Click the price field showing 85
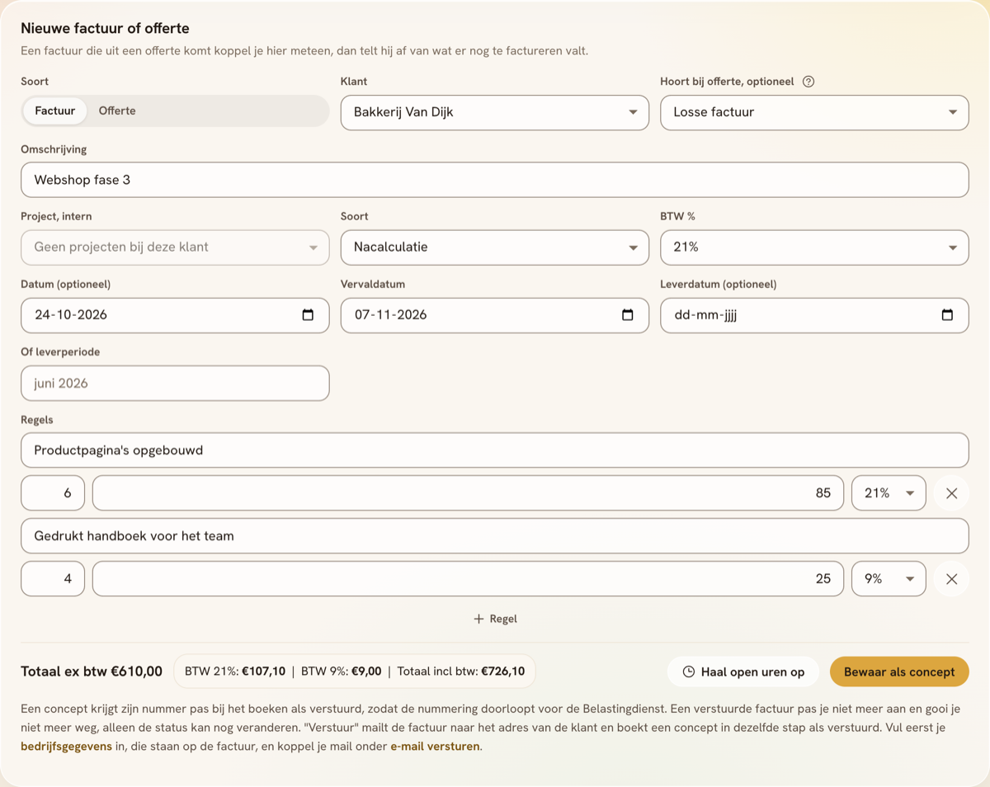The width and height of the screenshot is (990, 787). (468, 493)
